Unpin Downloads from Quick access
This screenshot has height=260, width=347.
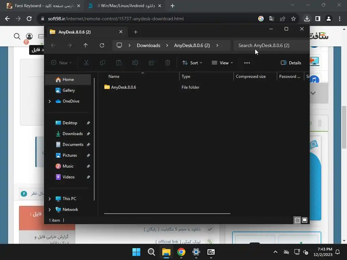click(88, 134)
